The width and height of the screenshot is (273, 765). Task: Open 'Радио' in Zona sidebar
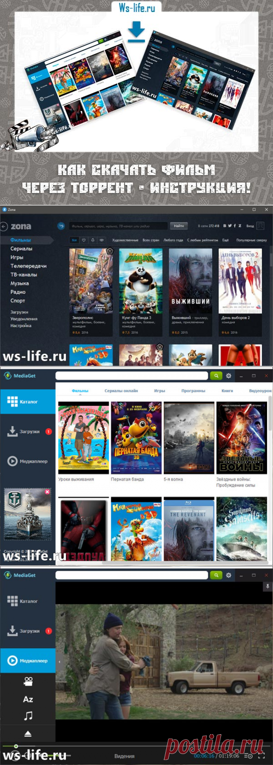click(x=18, y=292)
